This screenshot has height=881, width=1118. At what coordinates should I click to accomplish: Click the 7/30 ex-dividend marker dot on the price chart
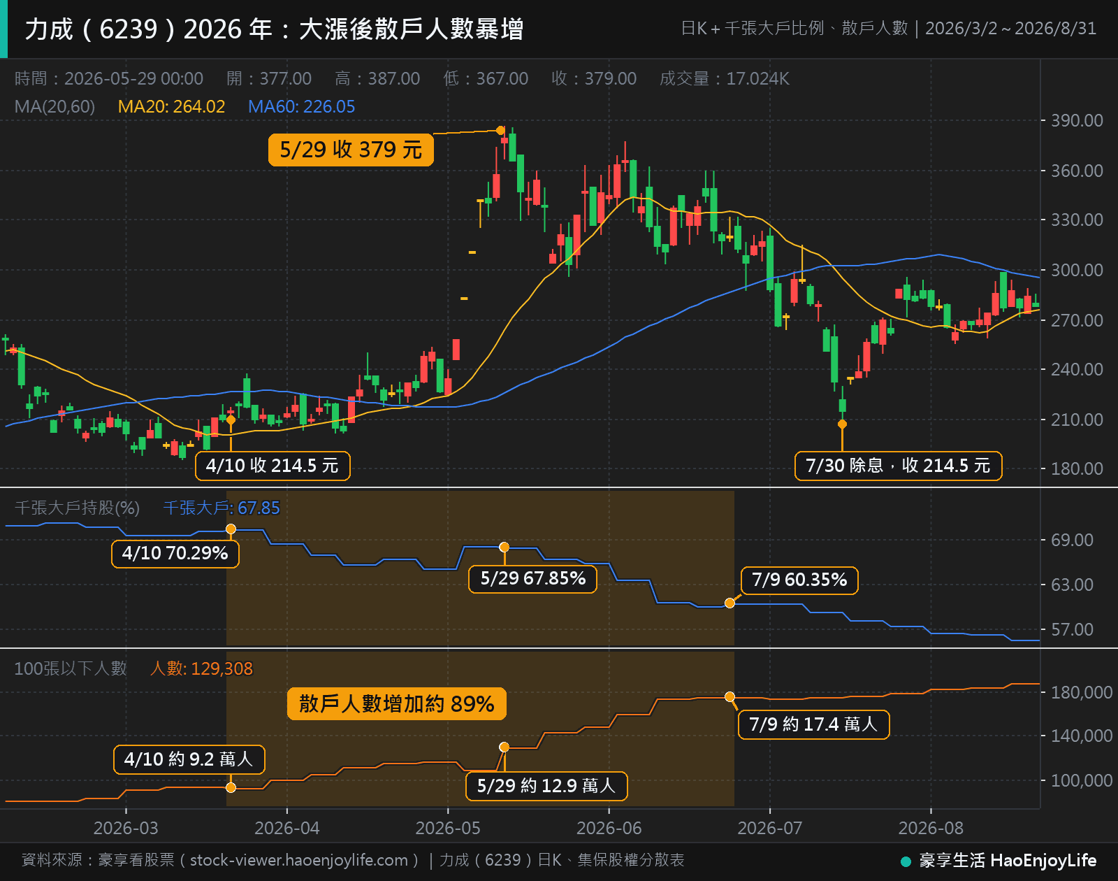pos(842,424)
